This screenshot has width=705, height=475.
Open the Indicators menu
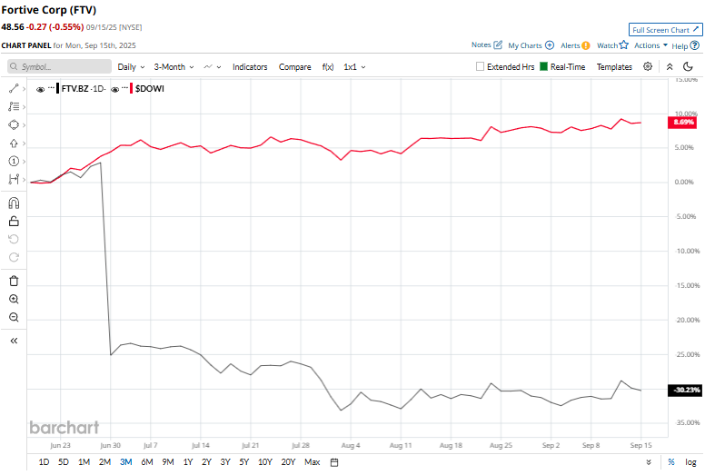click(x=250, y=66)
